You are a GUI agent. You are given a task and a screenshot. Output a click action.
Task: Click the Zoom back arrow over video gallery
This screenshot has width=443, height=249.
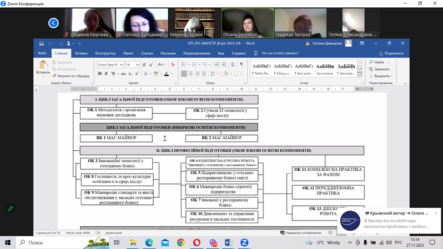click(x=54, y=23)
